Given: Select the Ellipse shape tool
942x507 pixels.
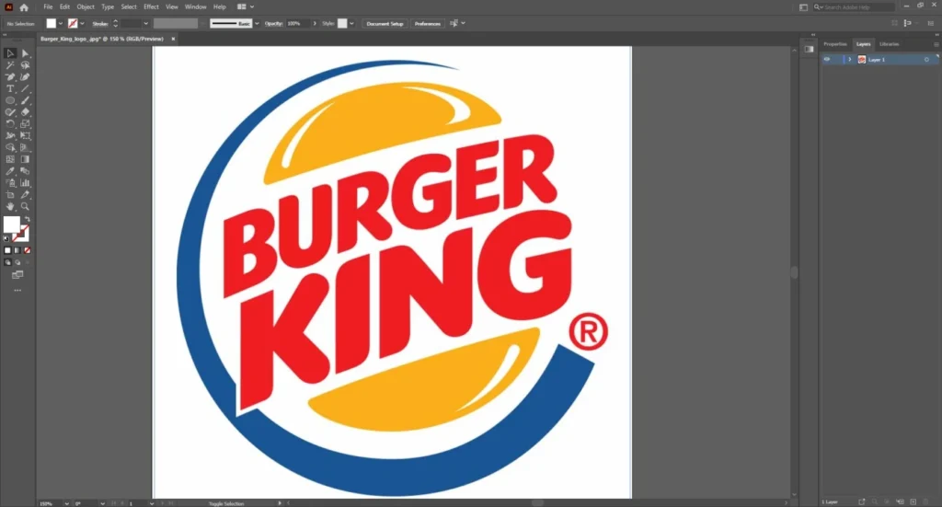Looking at the screenshot, I should (10, 100).
